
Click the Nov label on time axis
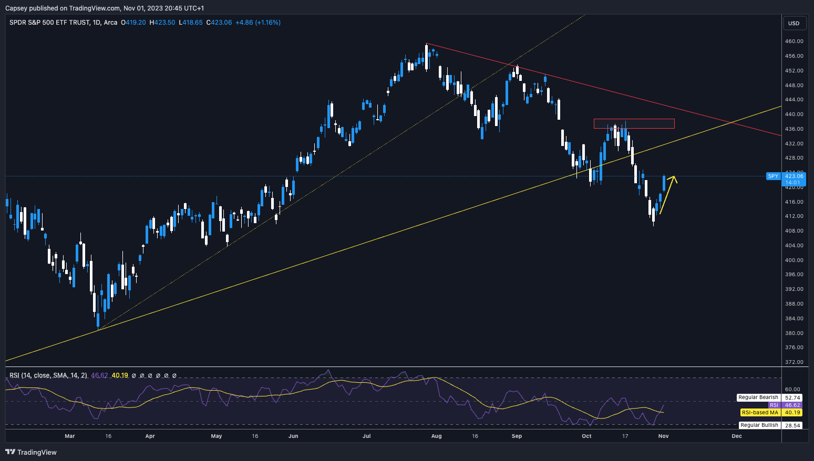663,436
